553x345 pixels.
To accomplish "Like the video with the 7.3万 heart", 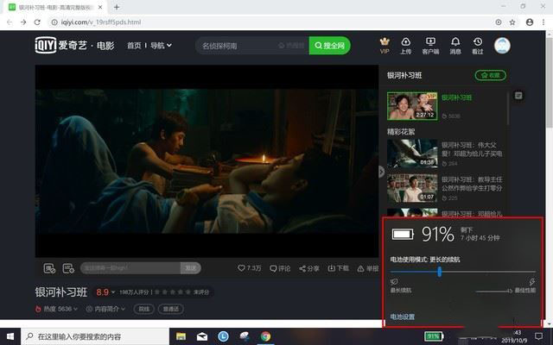I will pyautogui.click(x=250, y=268).
